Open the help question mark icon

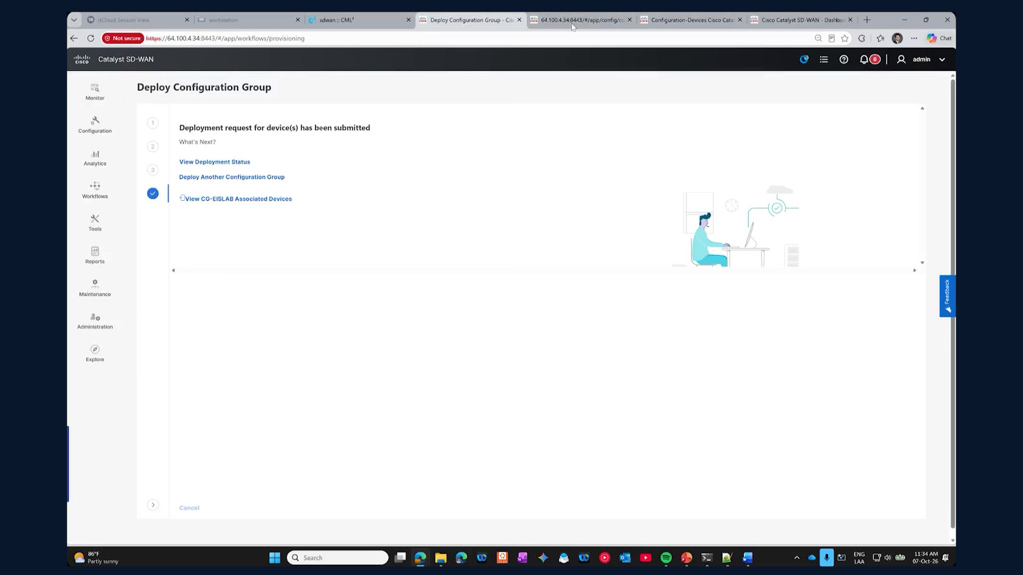(x=844, y=60)
